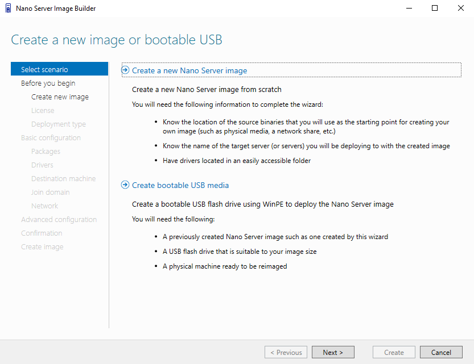Click 'A physical machine ready to be reimaged' text

(x=225, y=266)
